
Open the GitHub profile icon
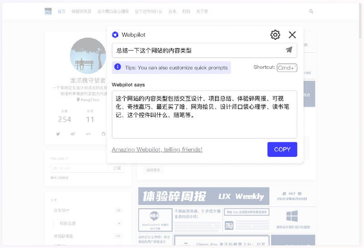pos(104,134)
